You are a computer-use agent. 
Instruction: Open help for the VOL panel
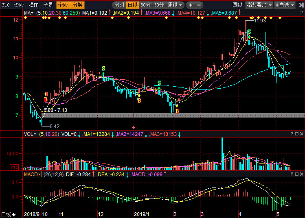click(x=292, y=134)
